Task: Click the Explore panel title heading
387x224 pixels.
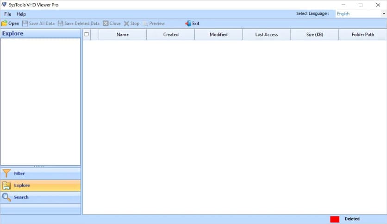Action: coord(13,33)
